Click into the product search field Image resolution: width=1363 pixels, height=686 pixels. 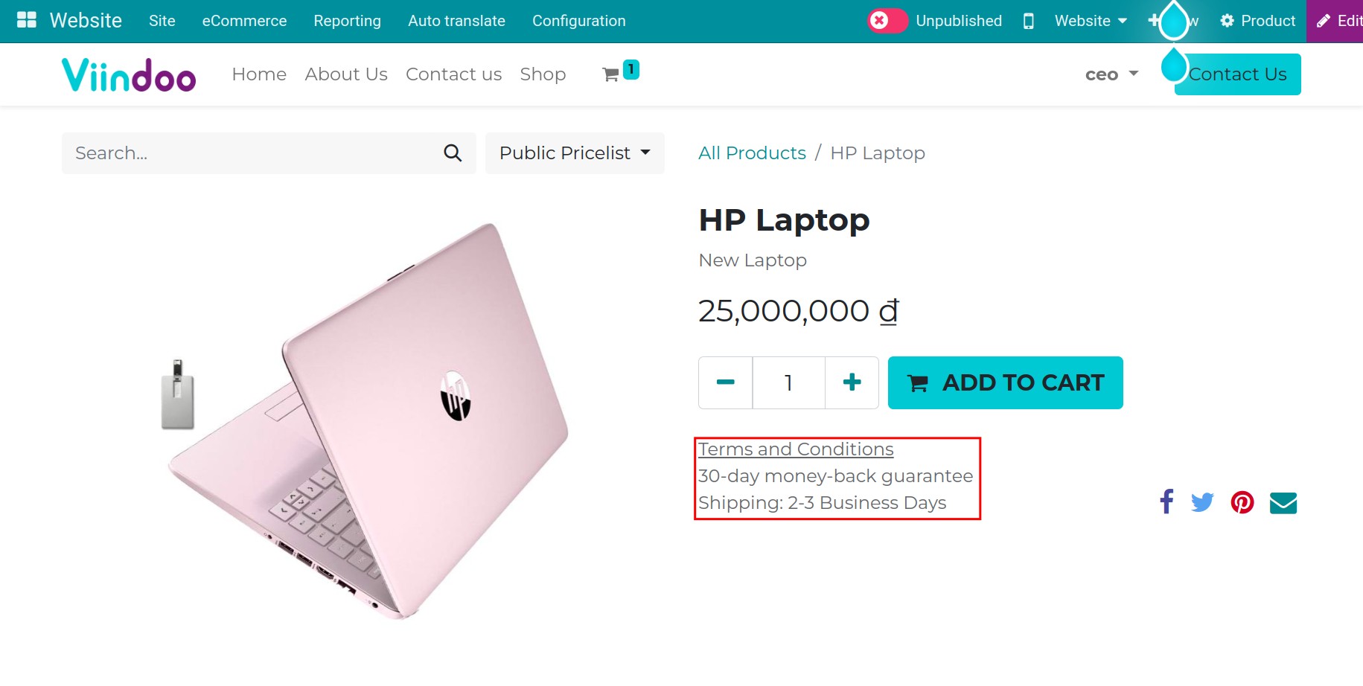[x=253, y=153]
